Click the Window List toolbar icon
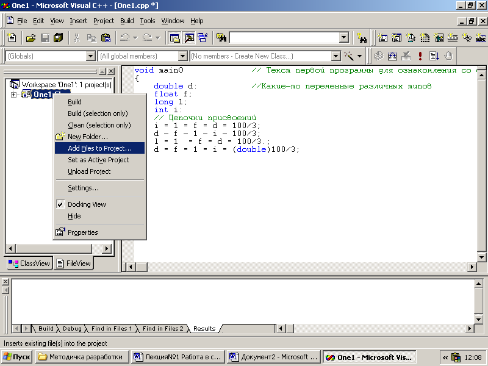 [203, 38]
